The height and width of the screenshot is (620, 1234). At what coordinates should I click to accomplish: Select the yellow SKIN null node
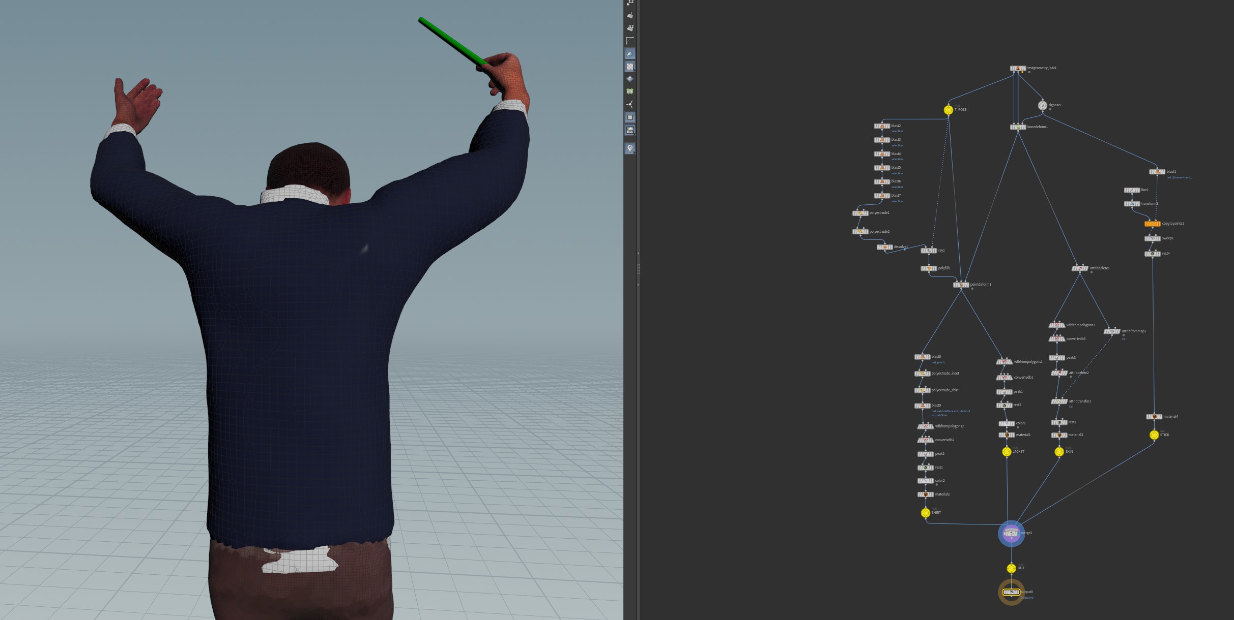coord(1059,452)
